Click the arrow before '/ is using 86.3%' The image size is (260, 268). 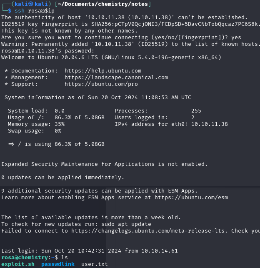11,144
